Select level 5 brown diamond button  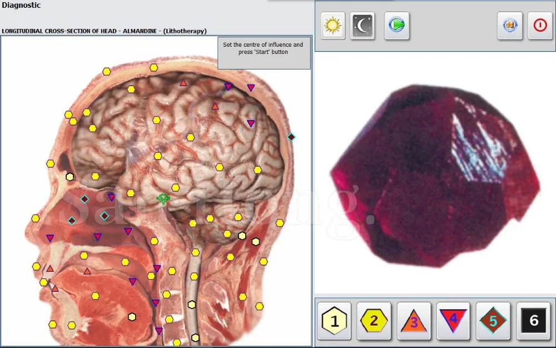click(493, 321)
